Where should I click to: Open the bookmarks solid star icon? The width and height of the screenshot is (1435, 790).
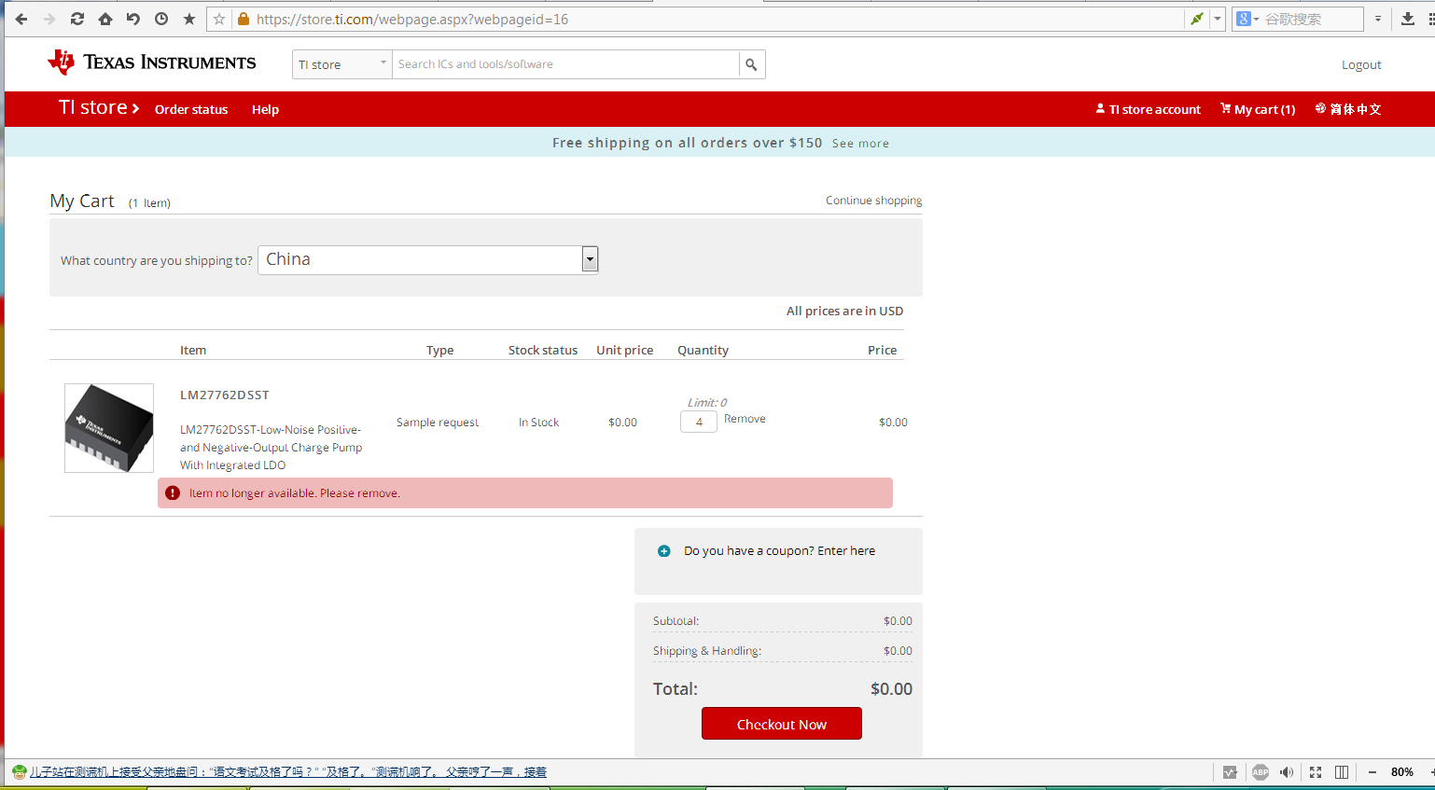pyautogui.click(x=189, y=19)
